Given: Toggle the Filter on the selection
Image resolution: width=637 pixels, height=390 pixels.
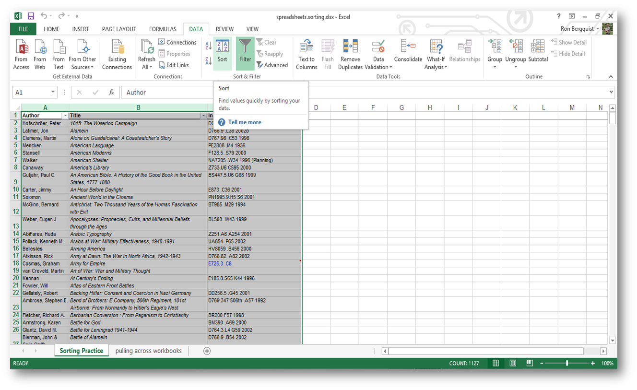Looking at the screenshot, I should point(245,53).
